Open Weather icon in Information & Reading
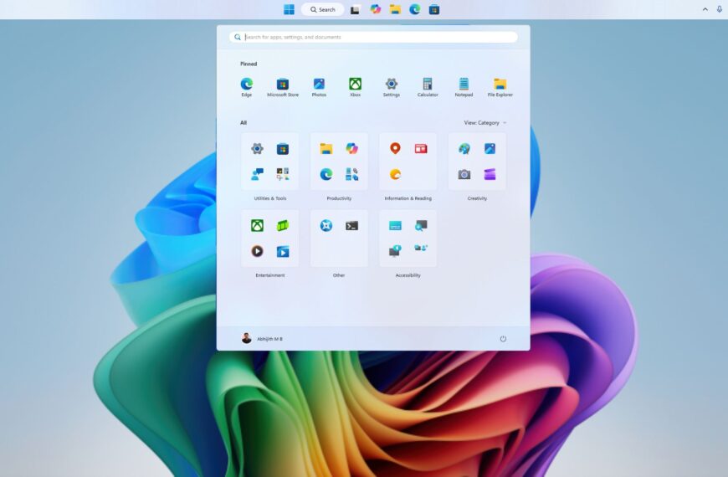The height and width of the screenshot is (477, 728). click(x=395, y=174)
